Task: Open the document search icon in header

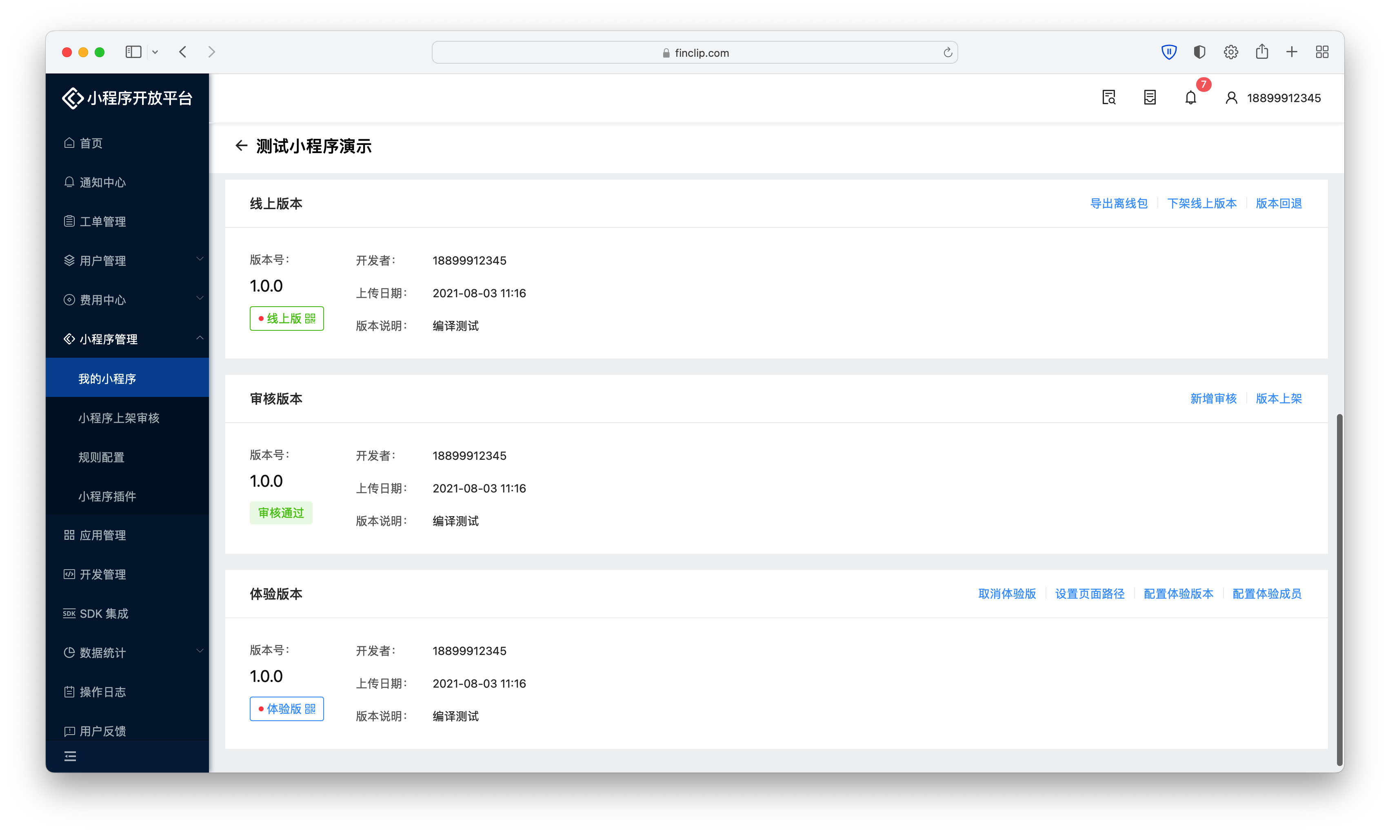Action: (1108, 98)
